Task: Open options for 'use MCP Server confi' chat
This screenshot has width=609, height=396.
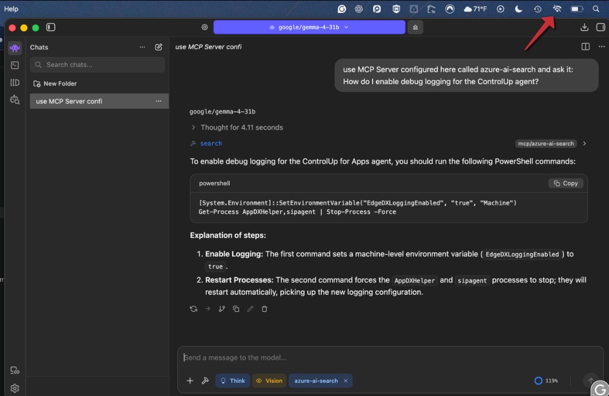Action: click(x=158, y=101)
